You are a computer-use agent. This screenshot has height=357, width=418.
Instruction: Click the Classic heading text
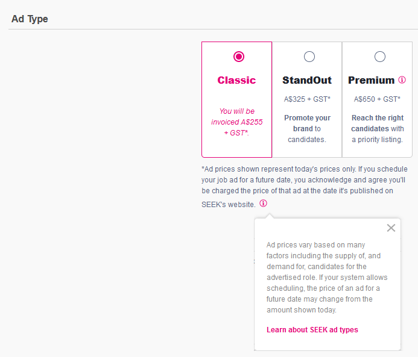pos(236,80)
